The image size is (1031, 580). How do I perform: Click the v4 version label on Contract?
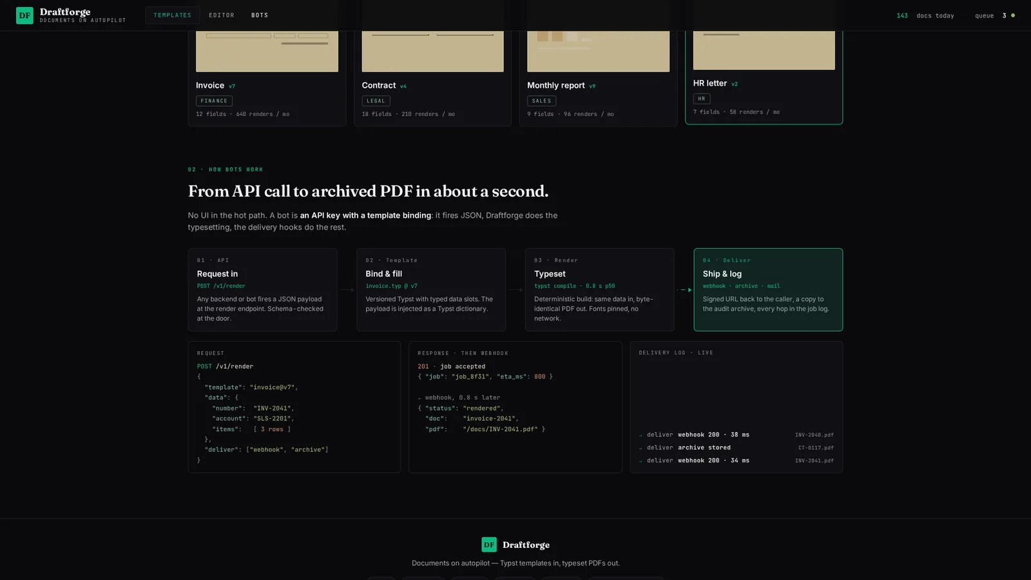(x=403, y=86)
